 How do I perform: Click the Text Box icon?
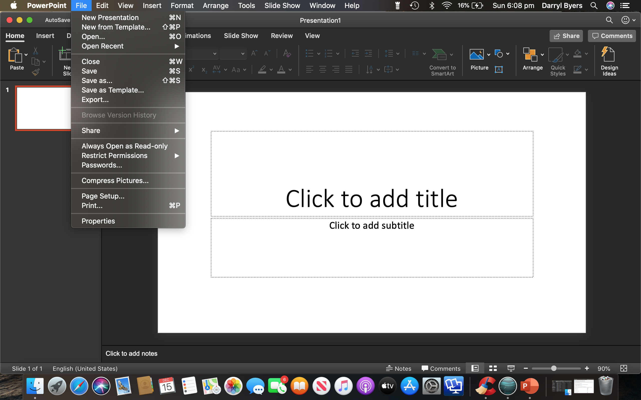499,69
